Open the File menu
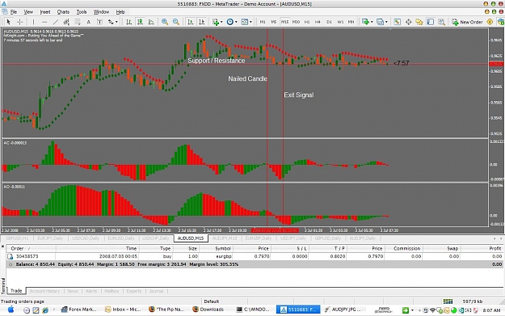The height and width of the screenshot is (316, 505). [x=14, y=12]
